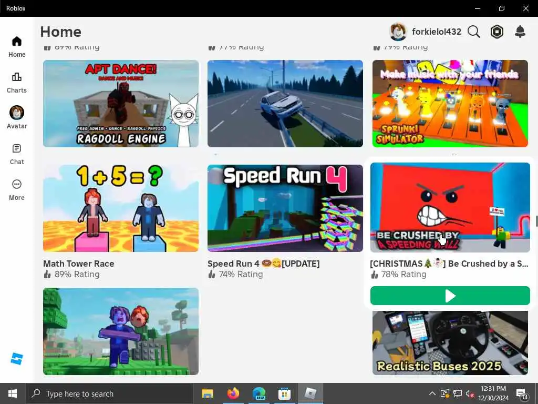Open the More menu
538x404 pixels.
click(17, 190)
